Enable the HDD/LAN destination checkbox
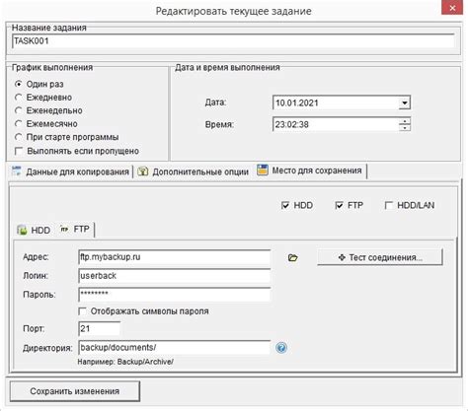 pos(389,205)
